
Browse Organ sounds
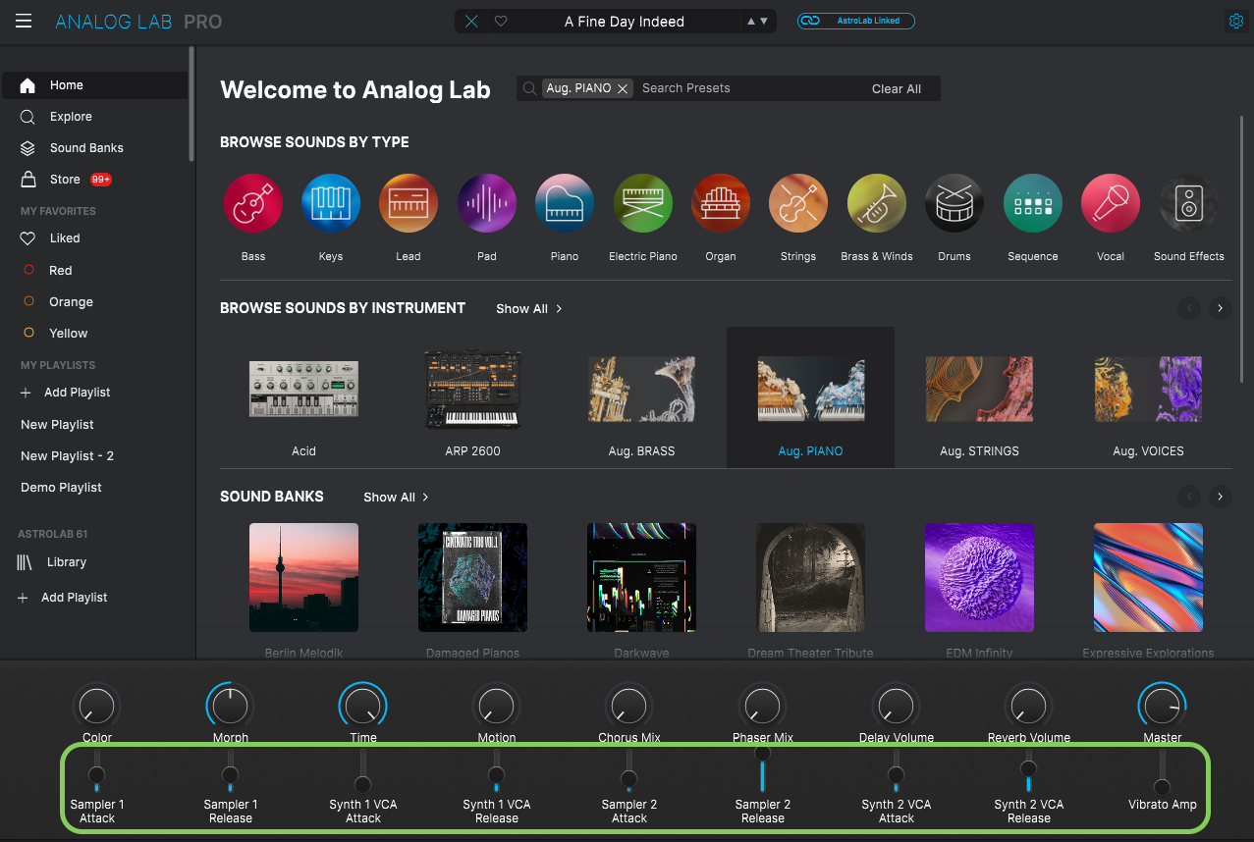point(721,203)
